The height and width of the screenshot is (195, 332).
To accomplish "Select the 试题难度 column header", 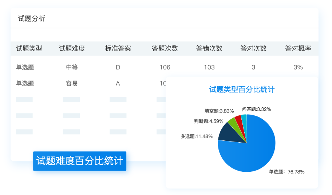I will pos(72,48).
